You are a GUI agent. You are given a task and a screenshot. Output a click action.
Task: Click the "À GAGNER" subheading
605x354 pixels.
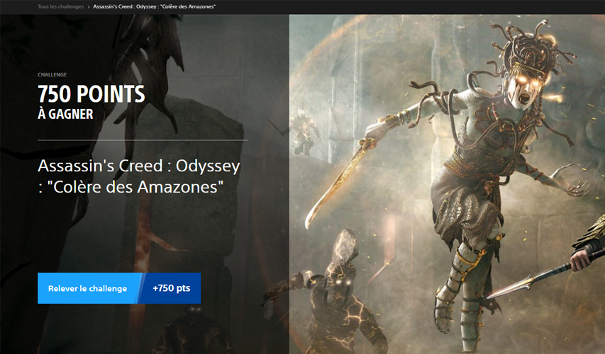[x=65, y=114]
